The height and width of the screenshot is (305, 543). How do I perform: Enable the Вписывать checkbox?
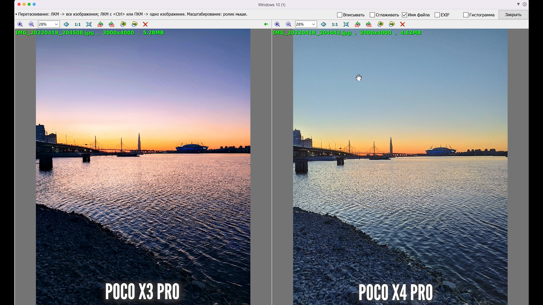339,15
